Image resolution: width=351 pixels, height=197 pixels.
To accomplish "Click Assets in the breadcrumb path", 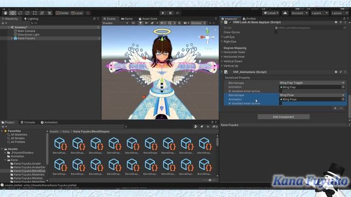I will point(54,131).
